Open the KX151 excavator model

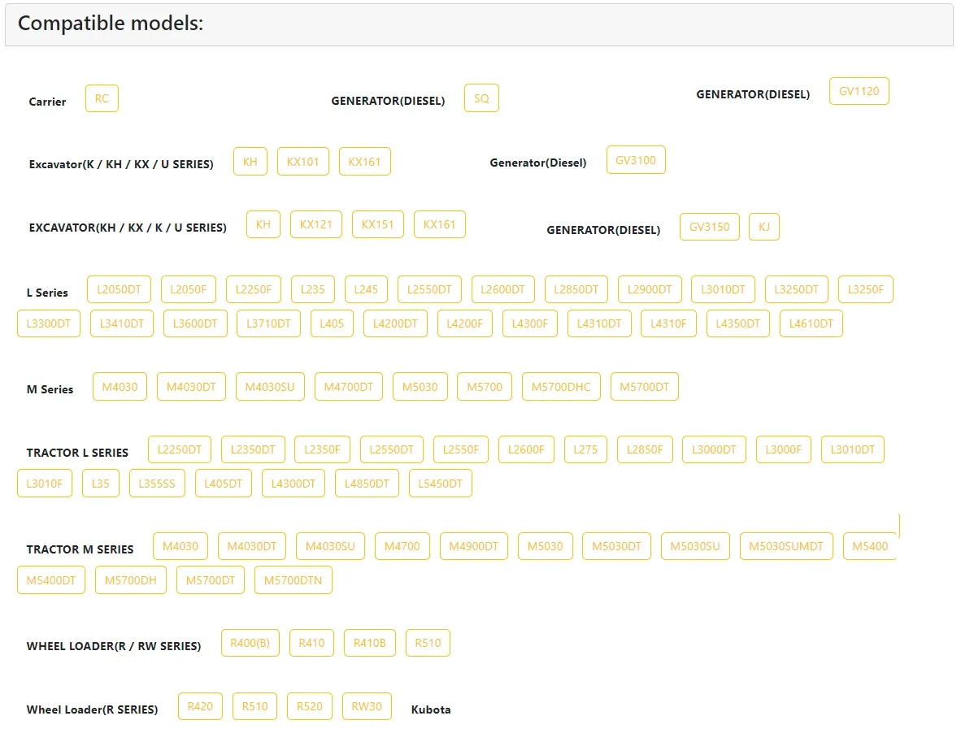[377, 225]
